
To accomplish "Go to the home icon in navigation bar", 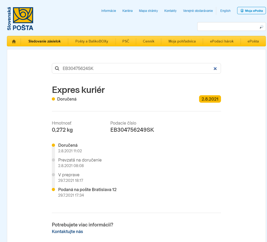I will (x=14, y=41).
